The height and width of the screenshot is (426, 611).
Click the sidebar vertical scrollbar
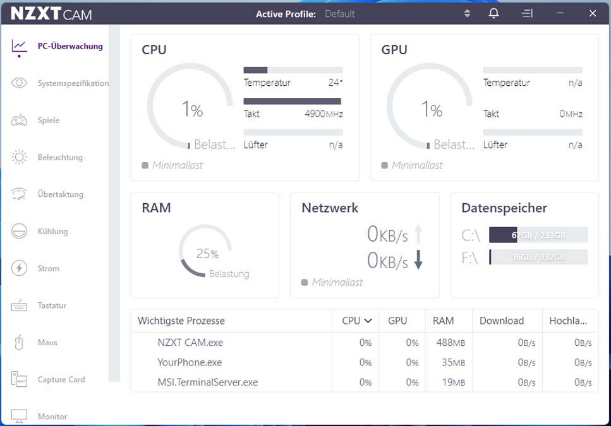[x=114, y=203]
